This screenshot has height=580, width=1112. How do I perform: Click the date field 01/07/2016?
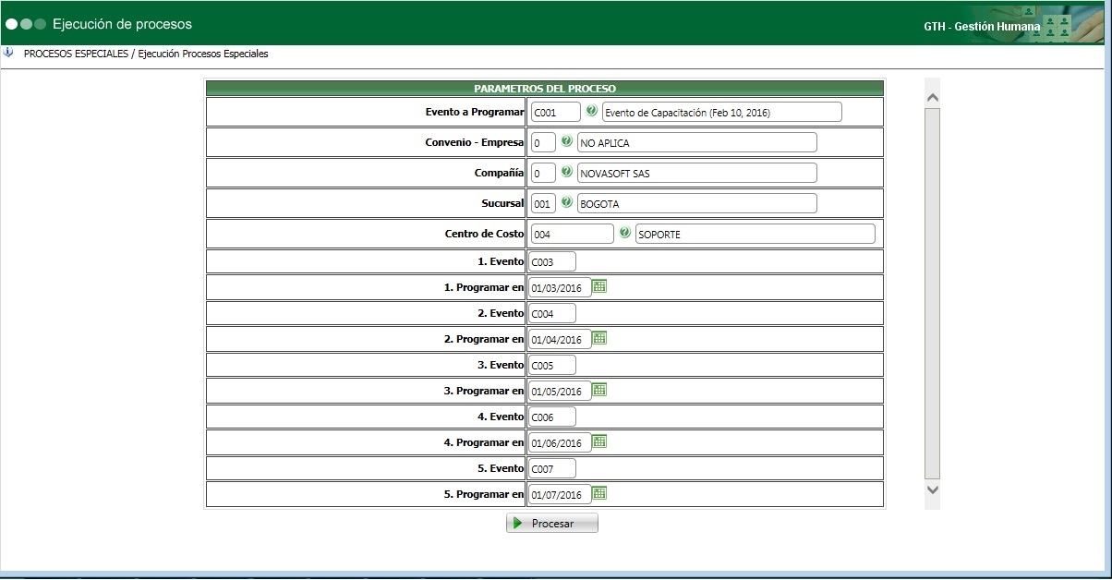click(x=560, y=494)
